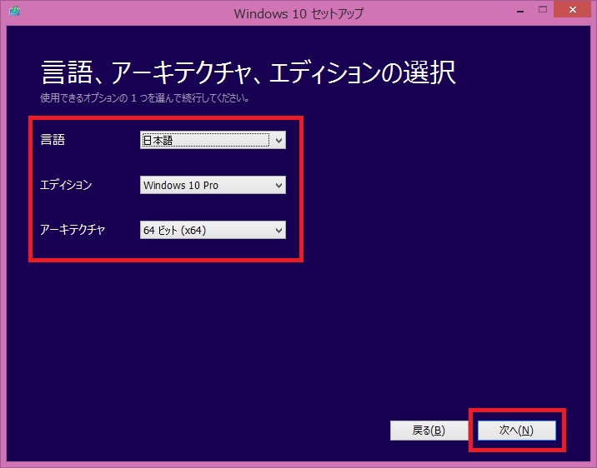Open the エディション dropdown showing Windows 10 Pro
This screenshot has height=468, width=597.
click(213, 185)
